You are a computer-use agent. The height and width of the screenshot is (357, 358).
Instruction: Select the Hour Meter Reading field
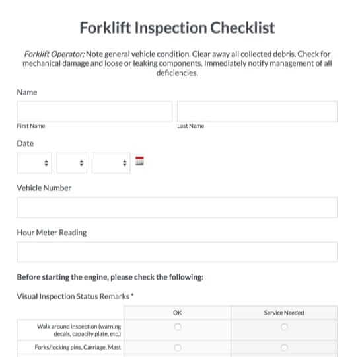pyautogui.click(x=177, y=252)
